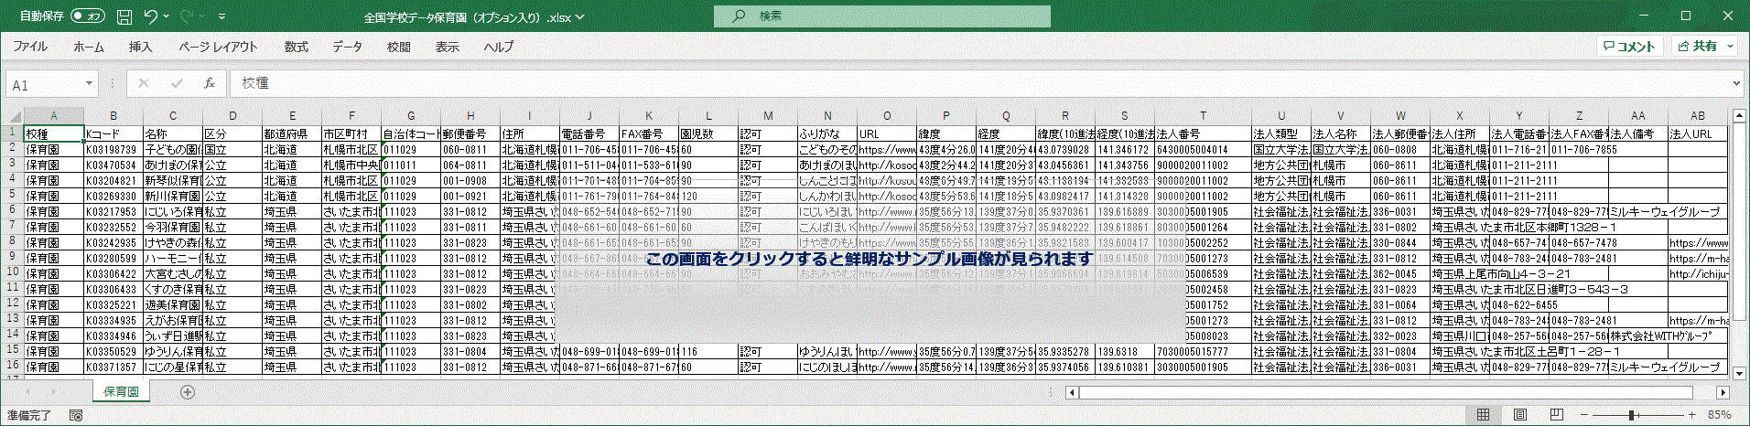Open the ページ レイアウト ribbon tab
Image resolution: width=1750 pixels, height=426 pixels.
click(x=218, y=47)
